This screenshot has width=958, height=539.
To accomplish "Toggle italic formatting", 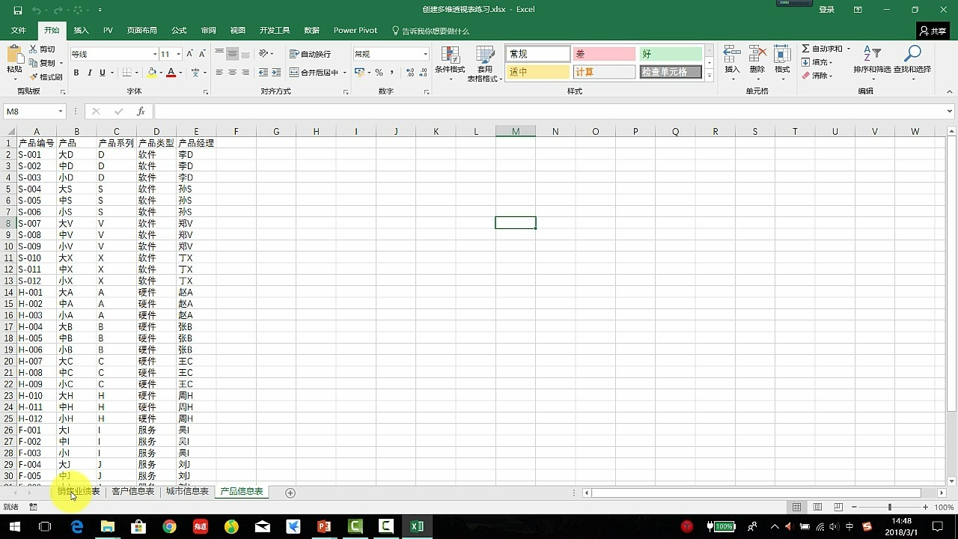I will coord(89,73).
